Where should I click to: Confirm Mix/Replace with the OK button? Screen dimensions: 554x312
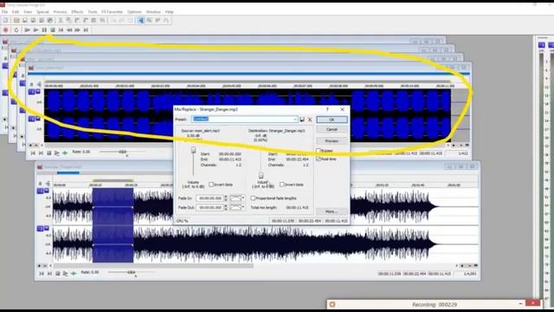[332, 120]
